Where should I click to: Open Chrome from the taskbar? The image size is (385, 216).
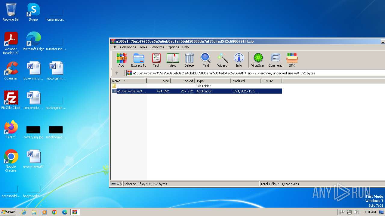(x=54, y=212)
